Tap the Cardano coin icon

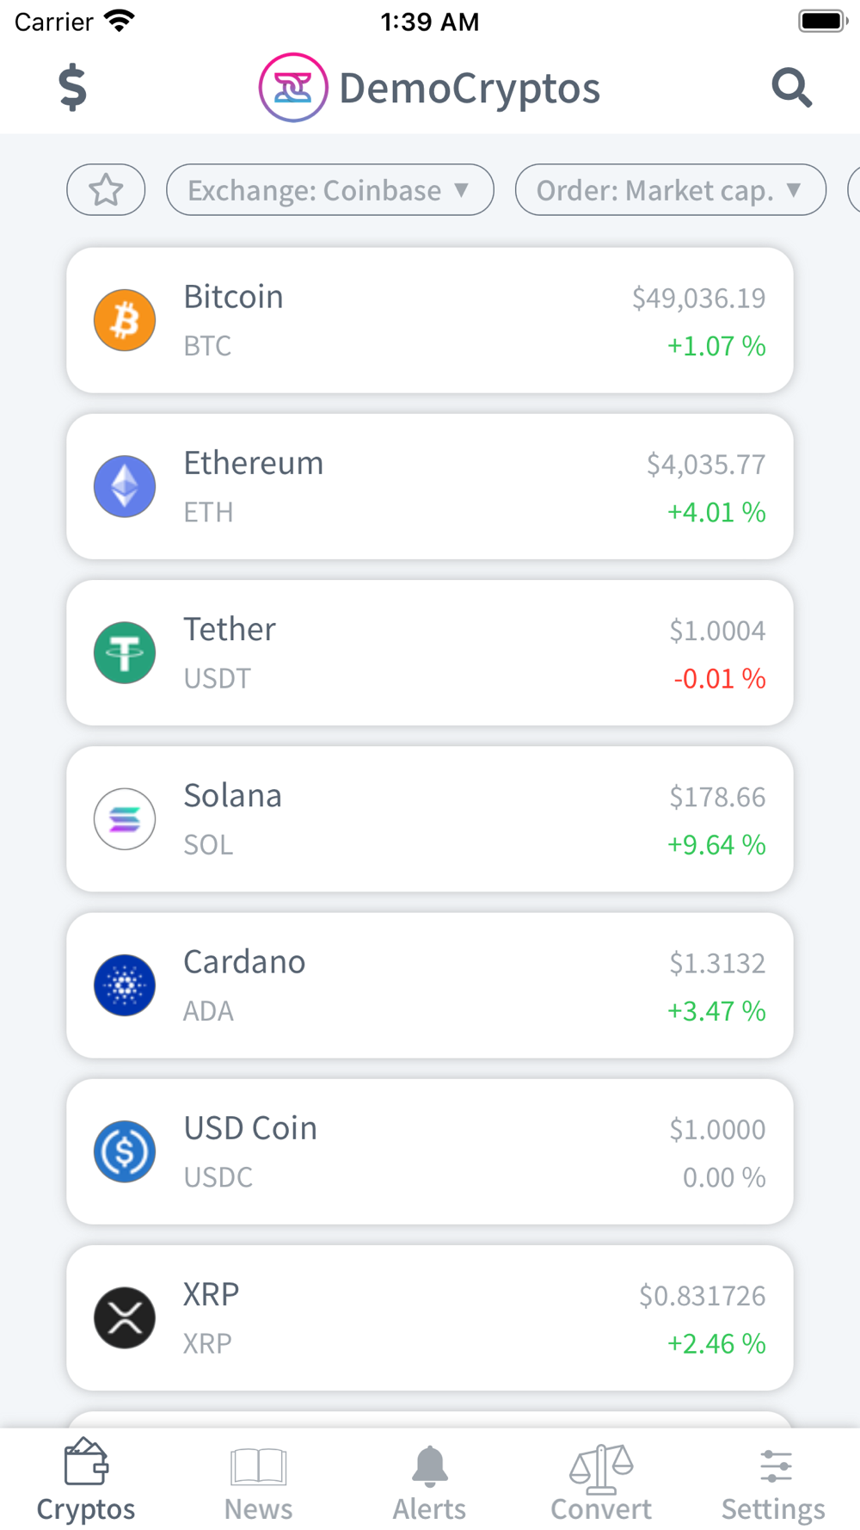(x=125, y=984)
